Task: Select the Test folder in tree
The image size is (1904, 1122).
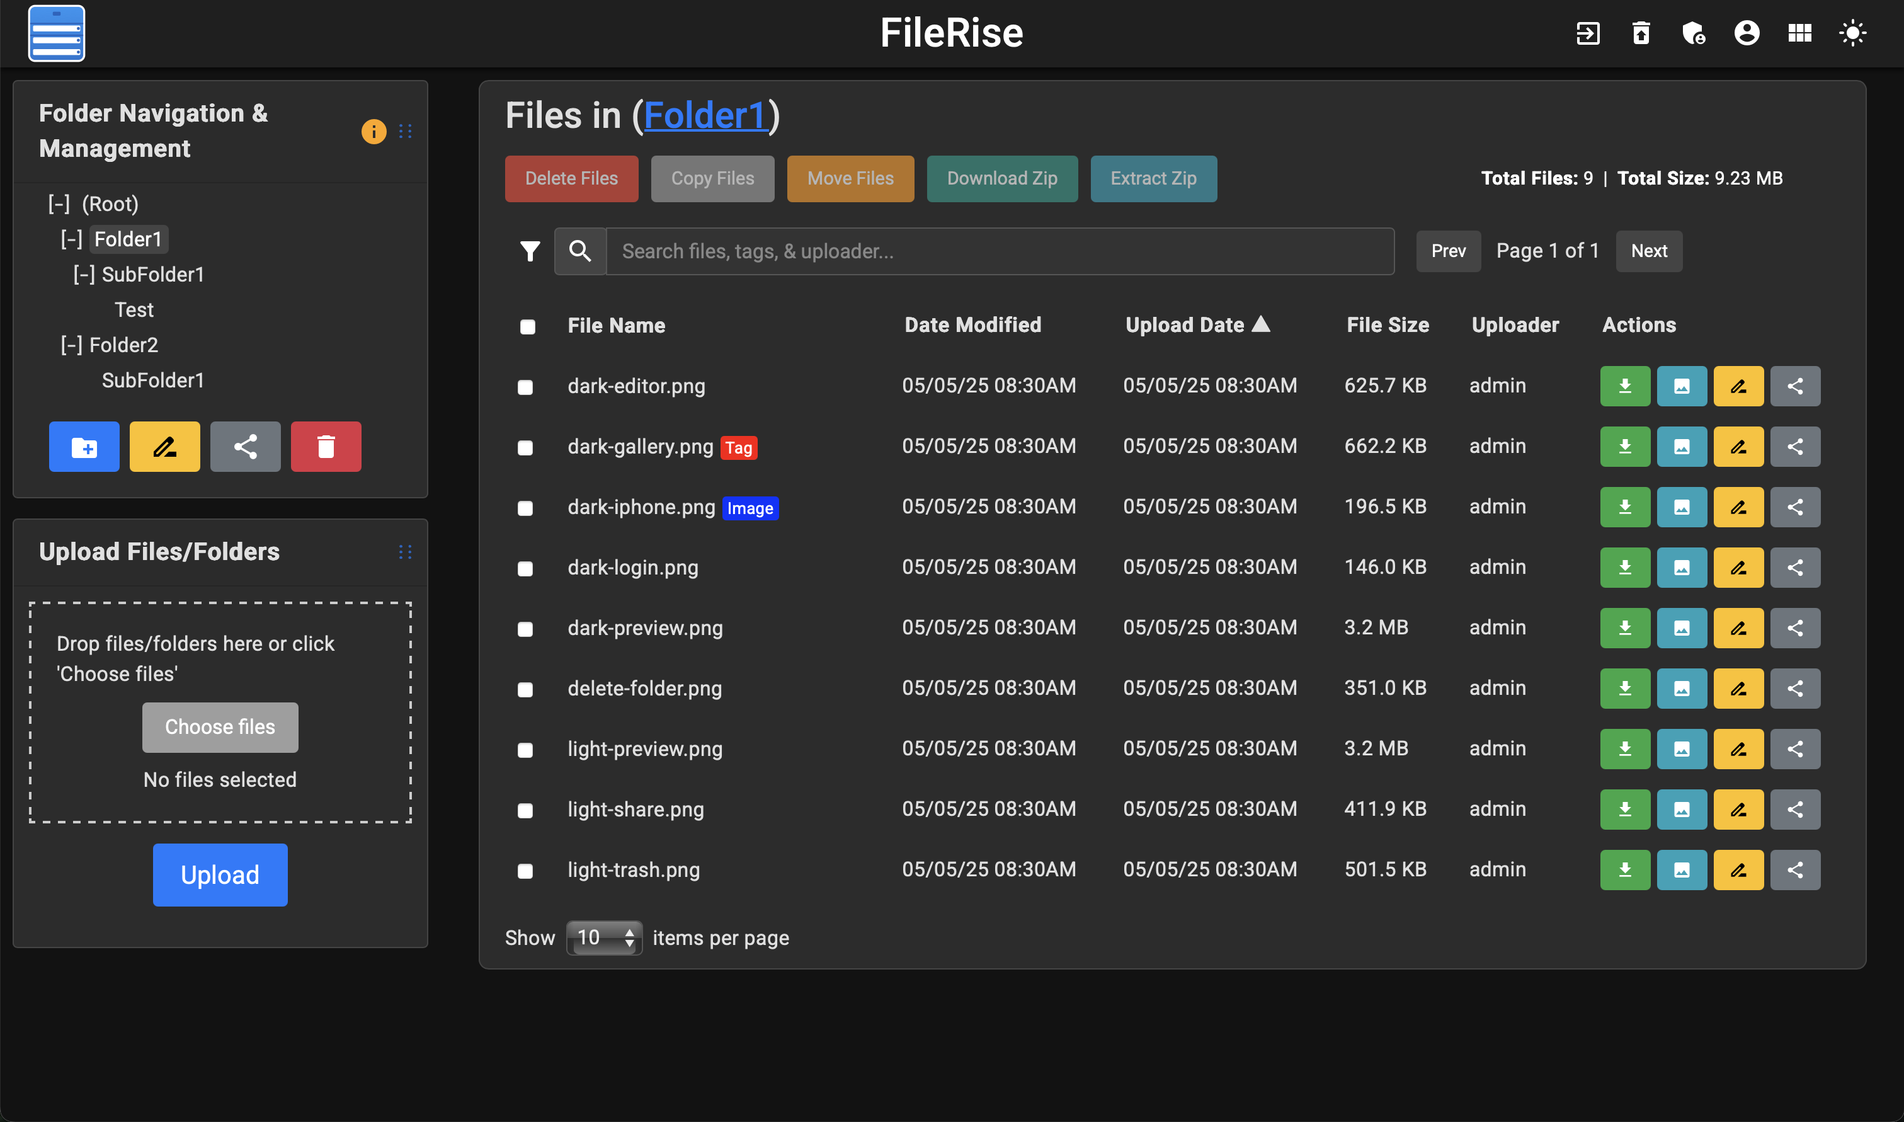Action: click(134, 310)
